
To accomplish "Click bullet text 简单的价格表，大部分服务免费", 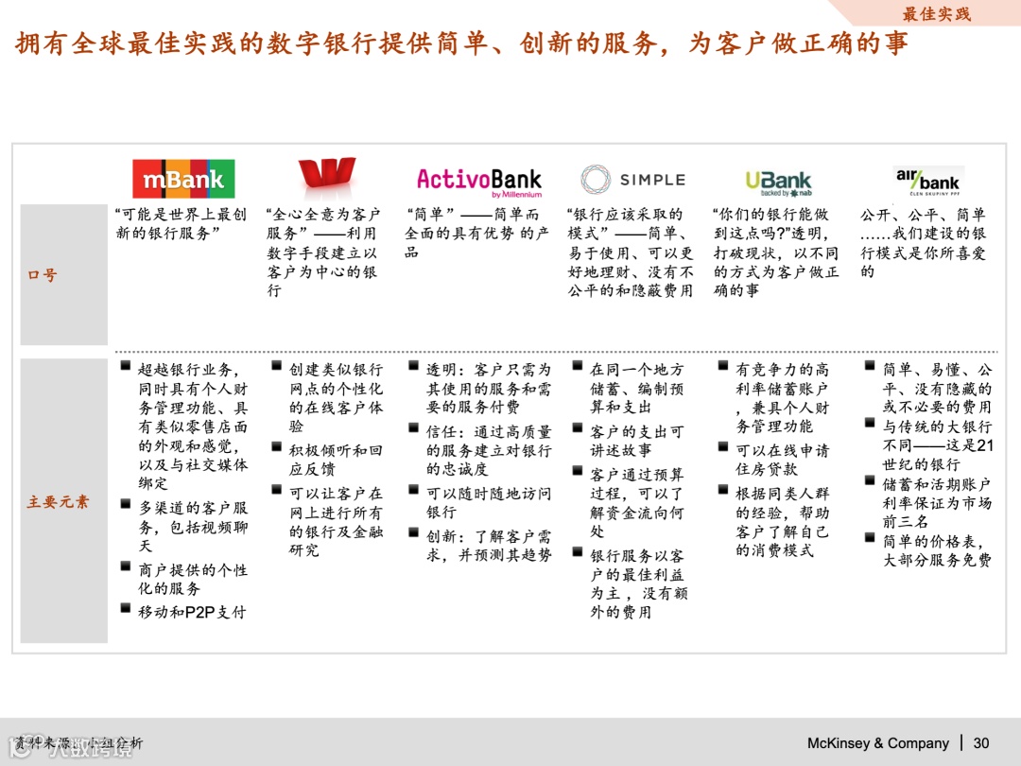I will 937,550.
